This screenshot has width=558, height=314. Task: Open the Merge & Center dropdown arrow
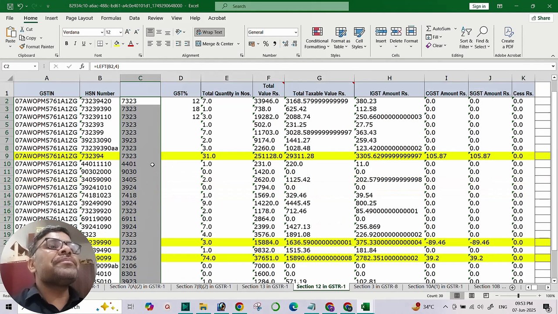(x=238, y=44)
